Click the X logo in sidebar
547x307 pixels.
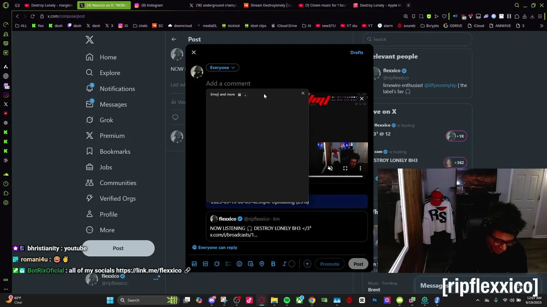pos(89,40)
